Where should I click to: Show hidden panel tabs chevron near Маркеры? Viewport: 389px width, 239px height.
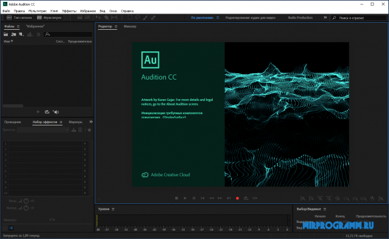pos(91,122)
